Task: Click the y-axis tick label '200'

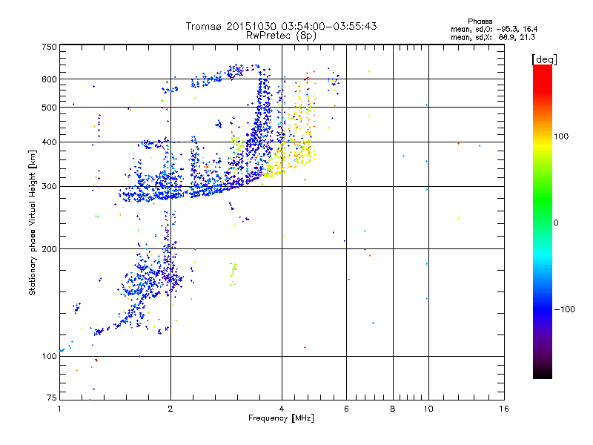Action: click(49, 249)
